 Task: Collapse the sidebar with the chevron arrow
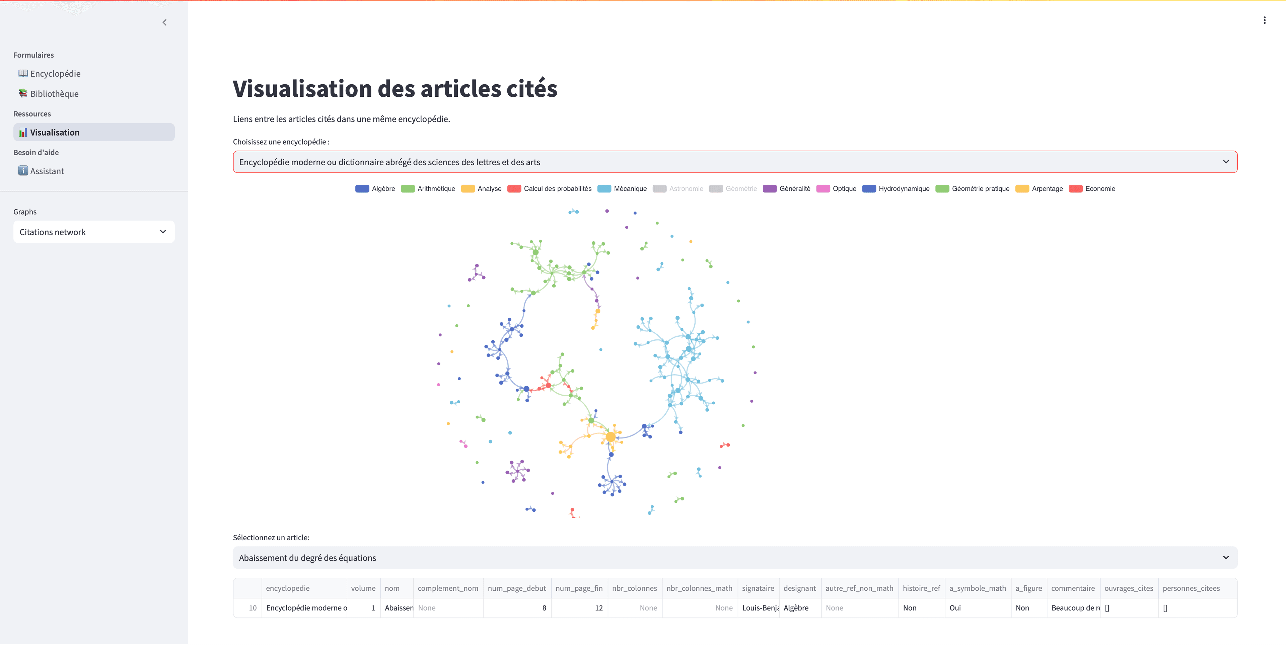tap(165, 22)
